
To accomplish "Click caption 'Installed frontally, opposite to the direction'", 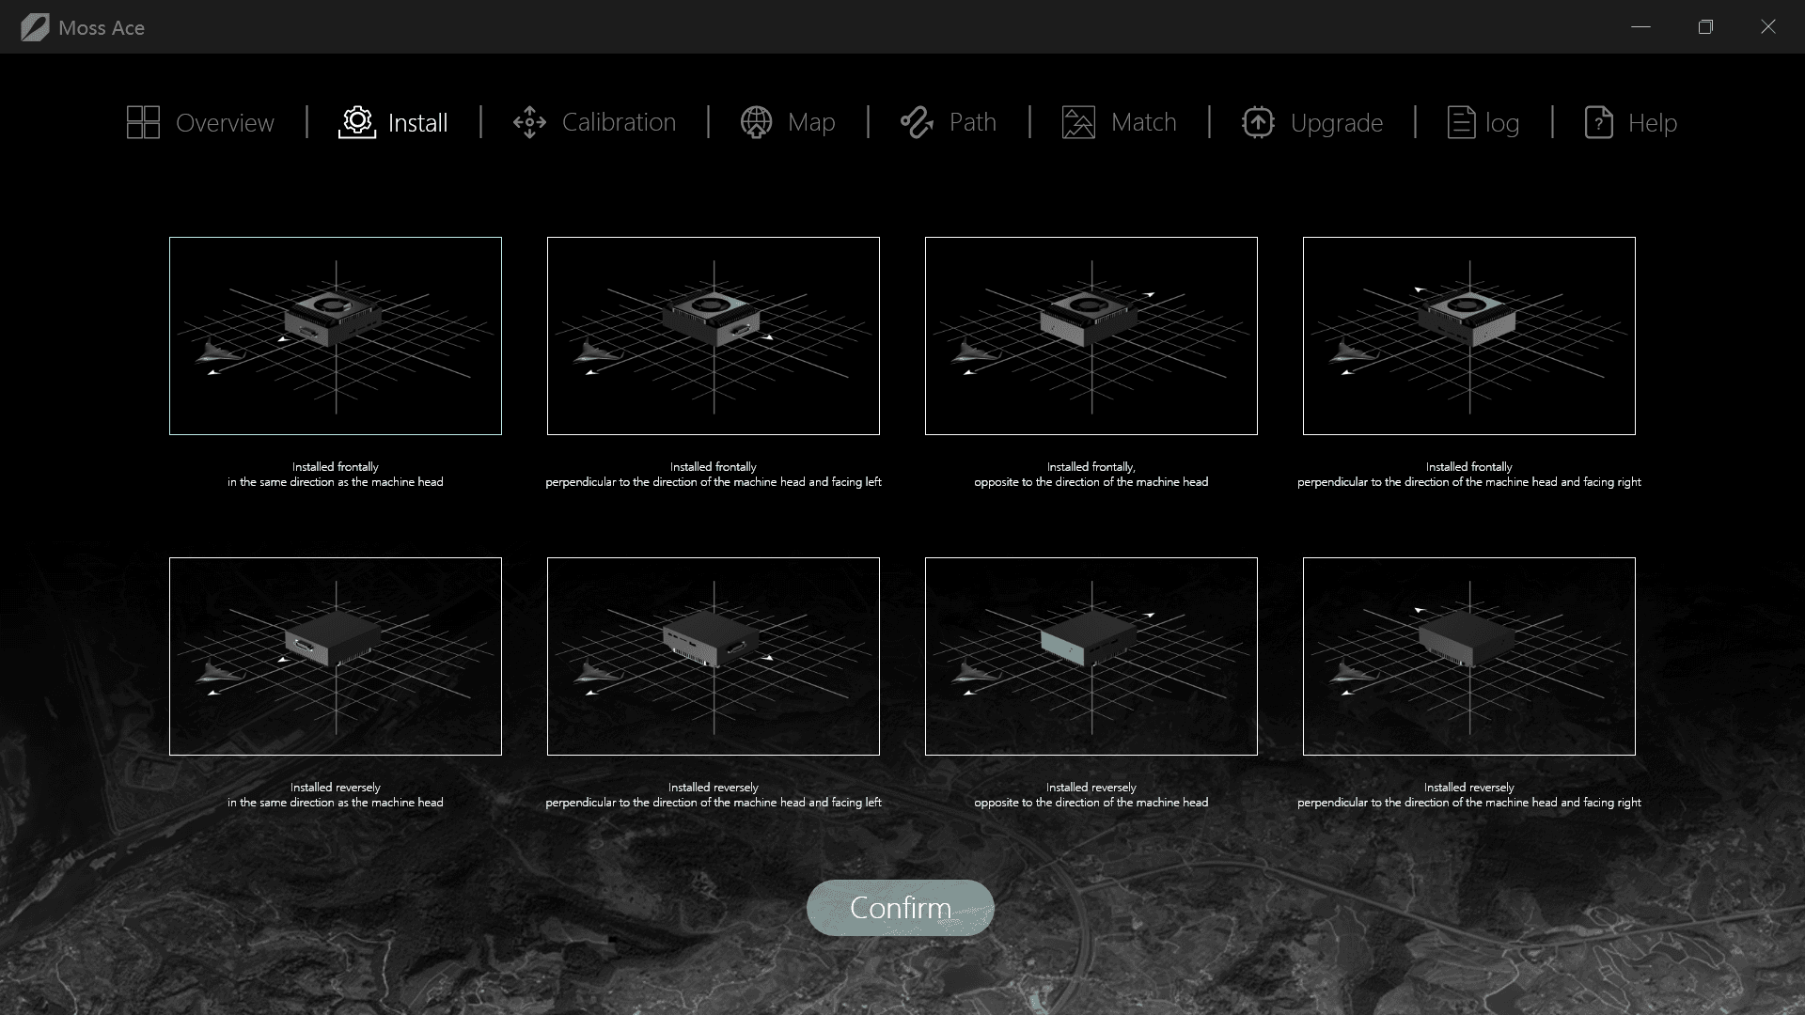I will click(1091, 475).
